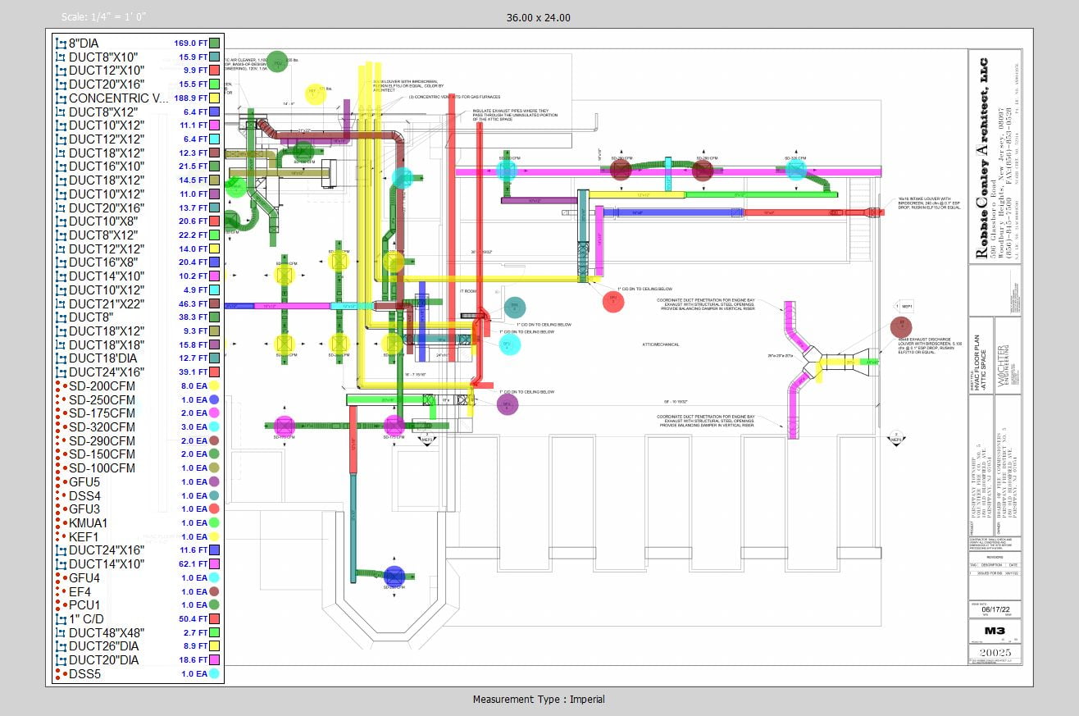Select the green PCU1 marker on the drawing
1079x716 pixels.
(278, 62)
